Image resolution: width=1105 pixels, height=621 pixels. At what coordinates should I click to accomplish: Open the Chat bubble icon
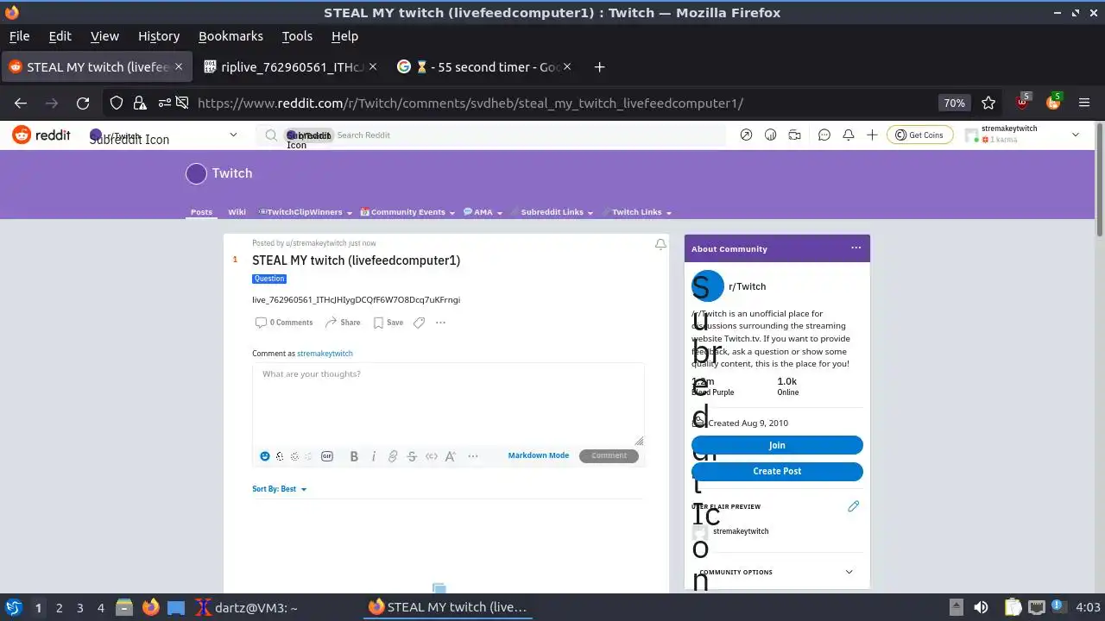[x=824, y=135]
